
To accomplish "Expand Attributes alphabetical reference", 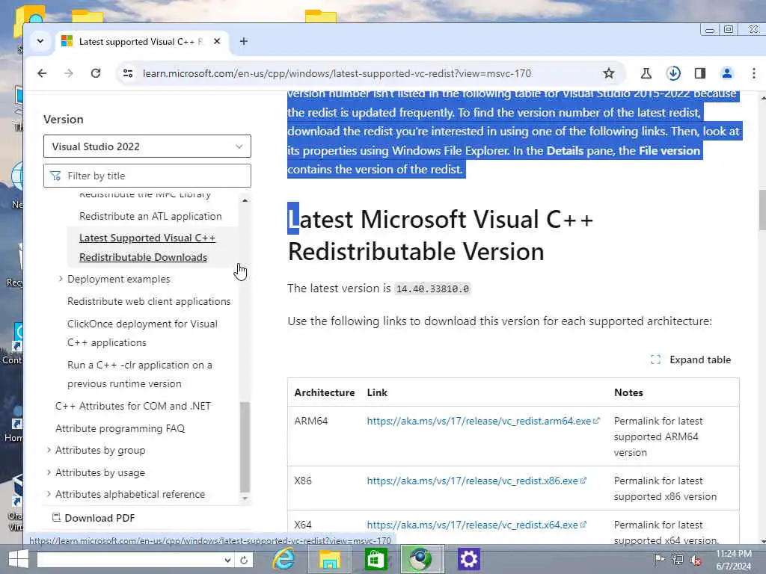I will (x=49, y=494).
